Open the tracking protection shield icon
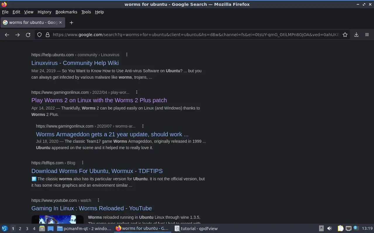 click(39, 35)
